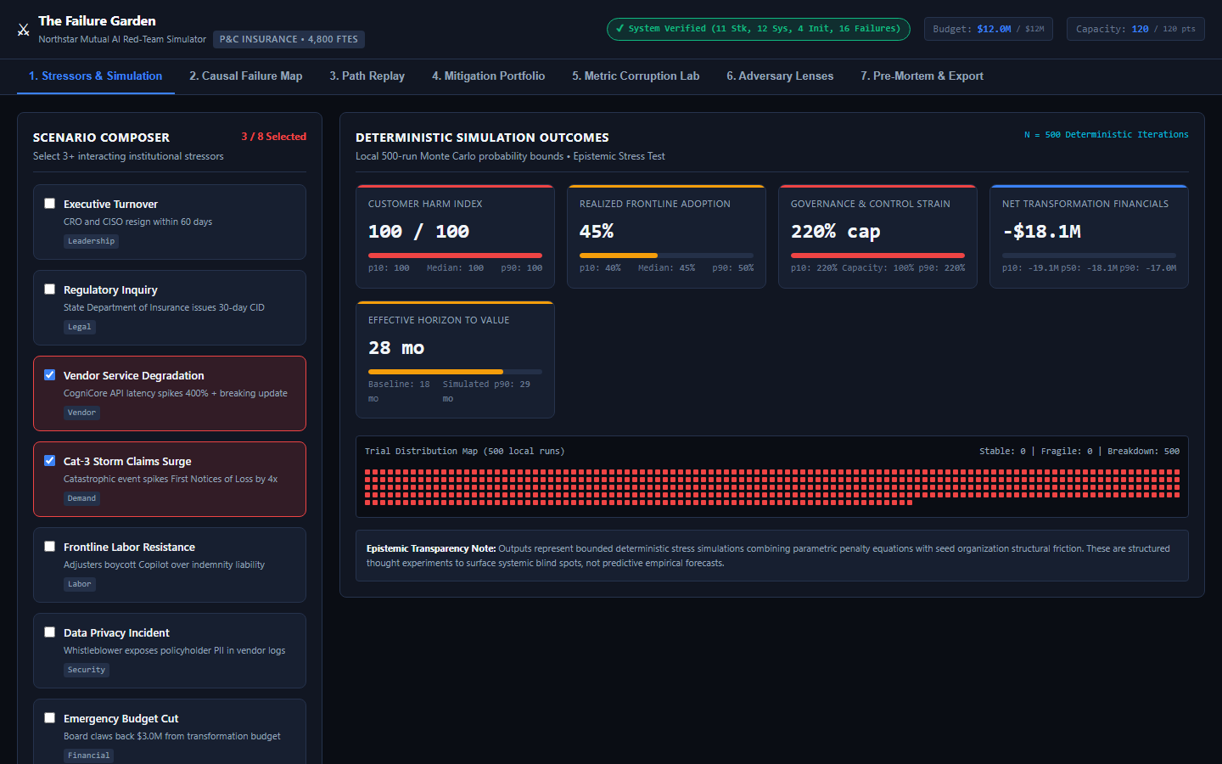The width and height of the screenshot is (1222, 764).
Task: Open the Pre-Mortem & Export tab
Action: (x=922, y=76)
